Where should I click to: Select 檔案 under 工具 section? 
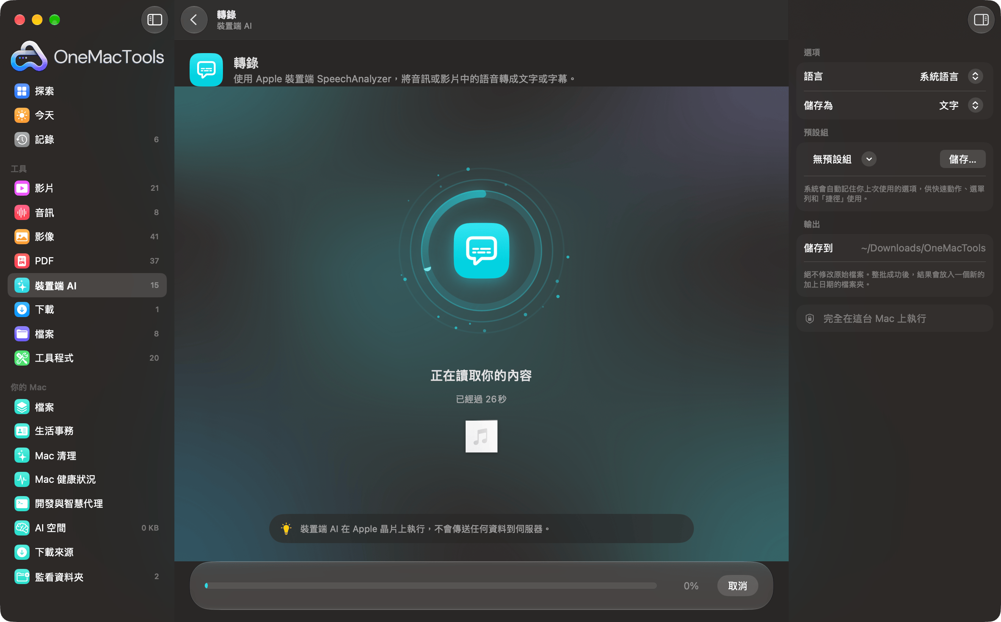click(87, 334)
